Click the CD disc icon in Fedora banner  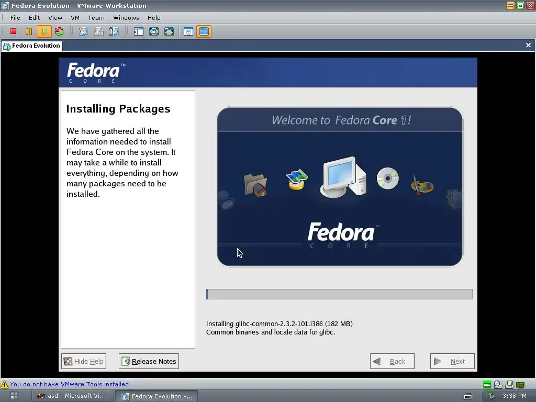(x=388, y=178)
